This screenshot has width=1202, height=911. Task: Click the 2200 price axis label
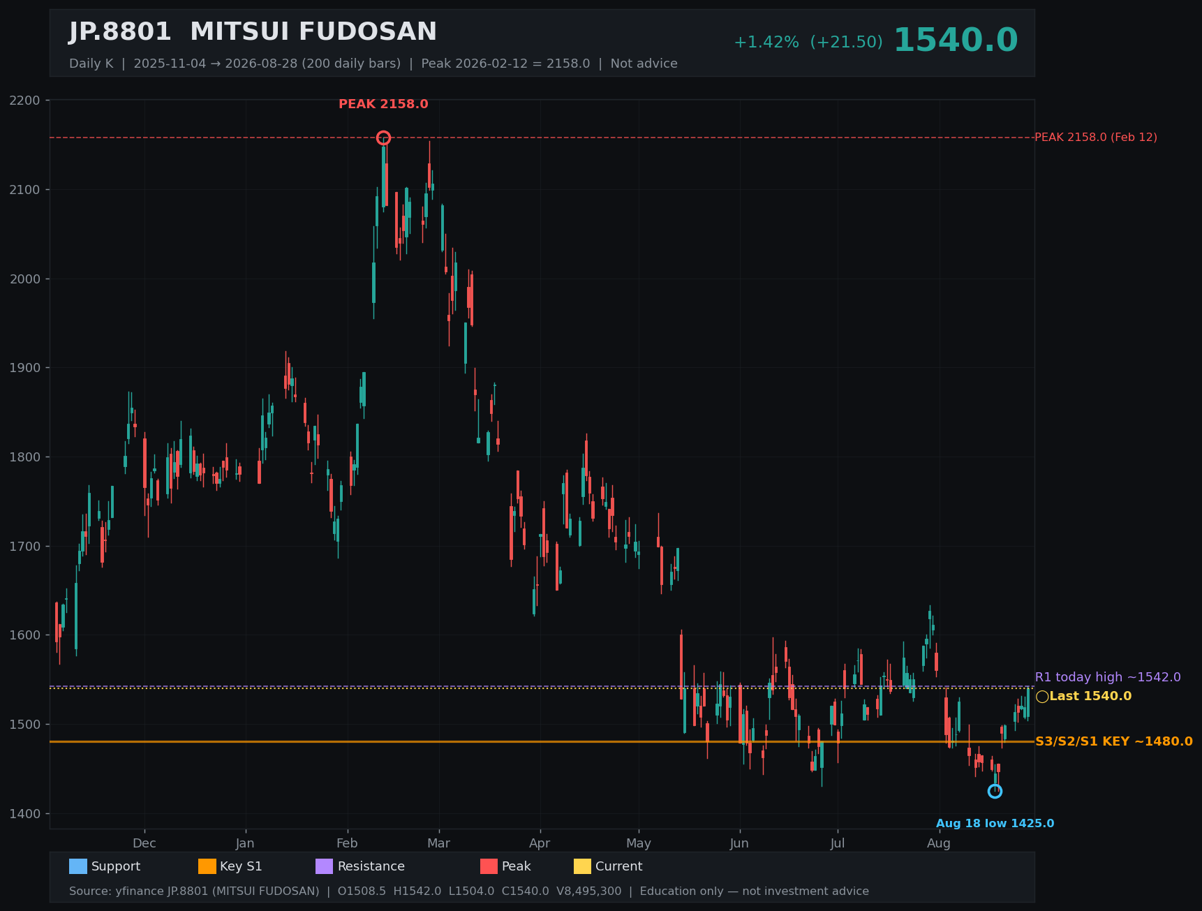(25, 101)
